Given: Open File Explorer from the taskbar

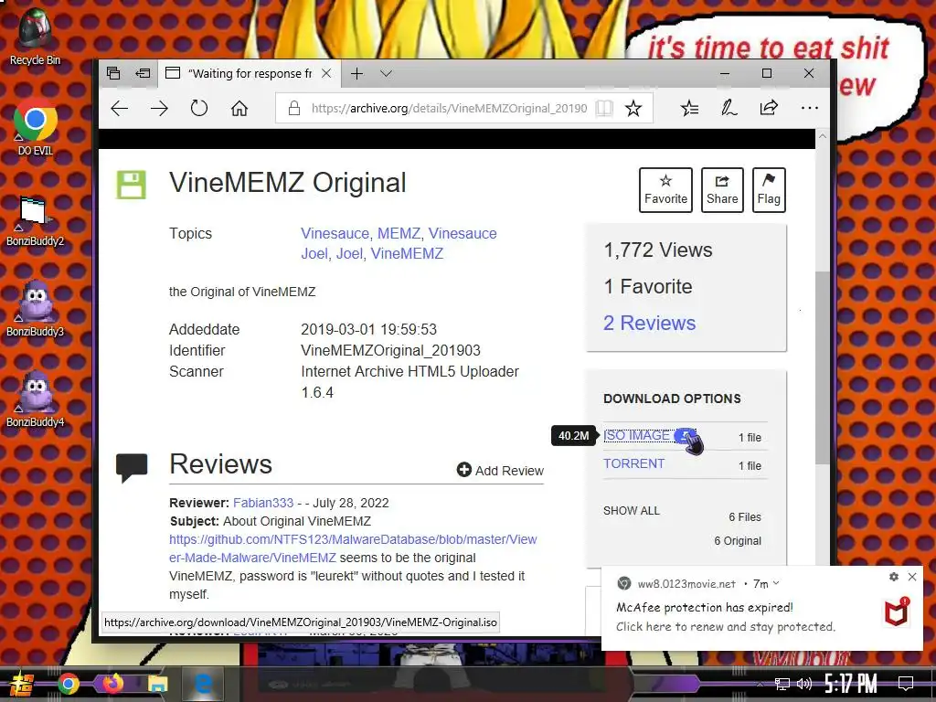Looking at the screenshot, I should [x=157, y=684].
